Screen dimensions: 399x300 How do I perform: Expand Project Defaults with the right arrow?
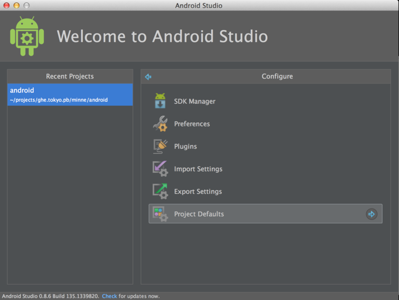[x=372, y=214]
